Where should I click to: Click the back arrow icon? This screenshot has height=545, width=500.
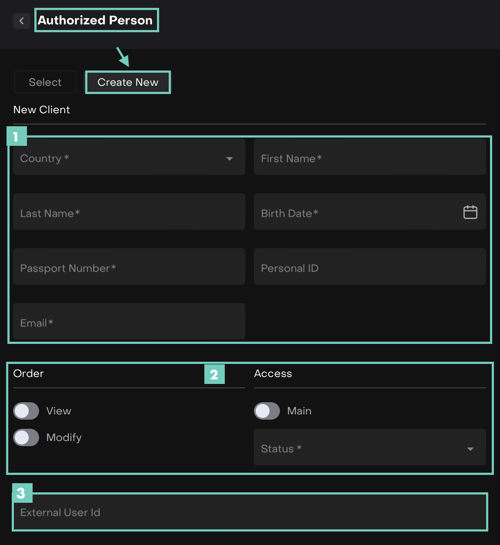click(x=21, y=20)
